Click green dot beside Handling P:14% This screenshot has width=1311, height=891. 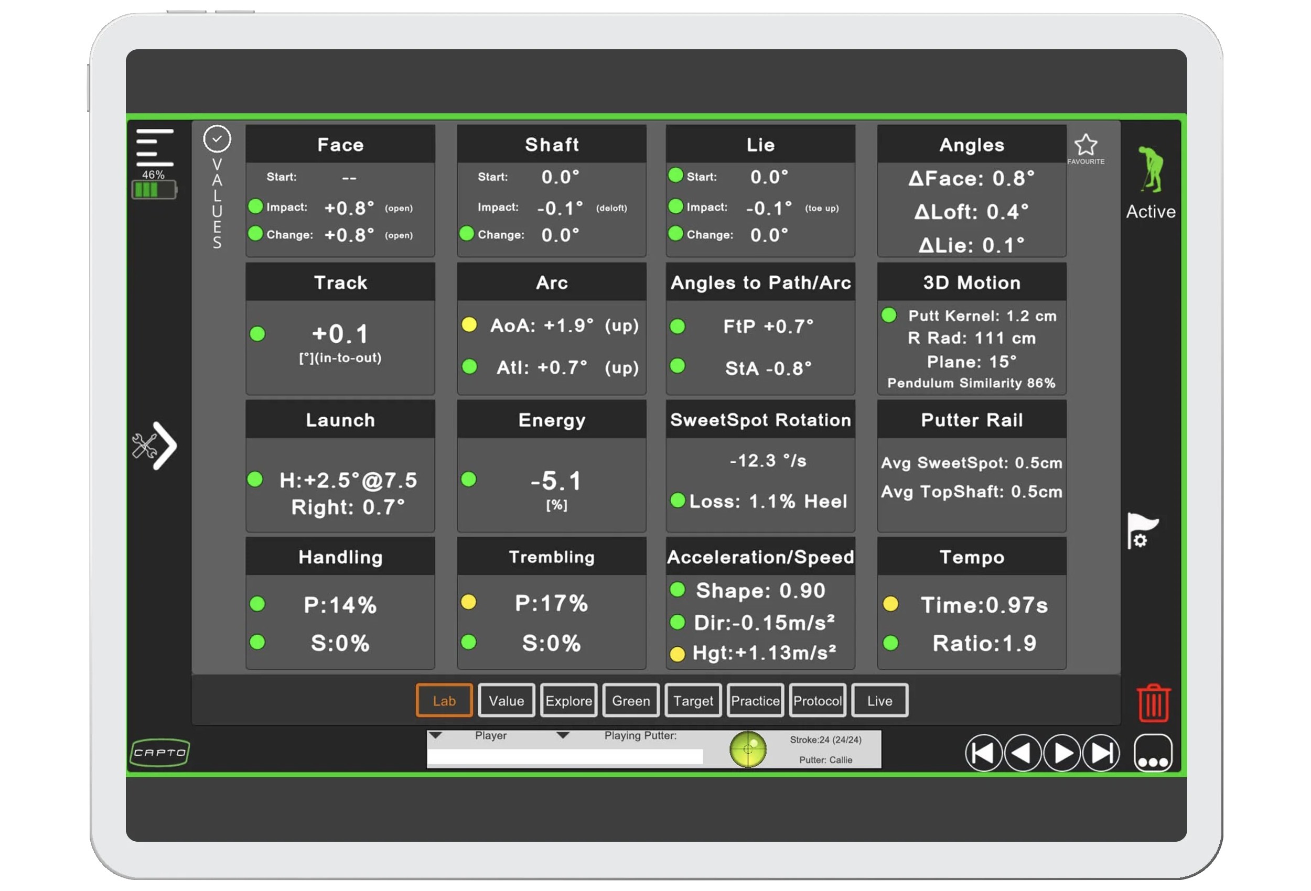pyautogui.click(x=257, y=604)
